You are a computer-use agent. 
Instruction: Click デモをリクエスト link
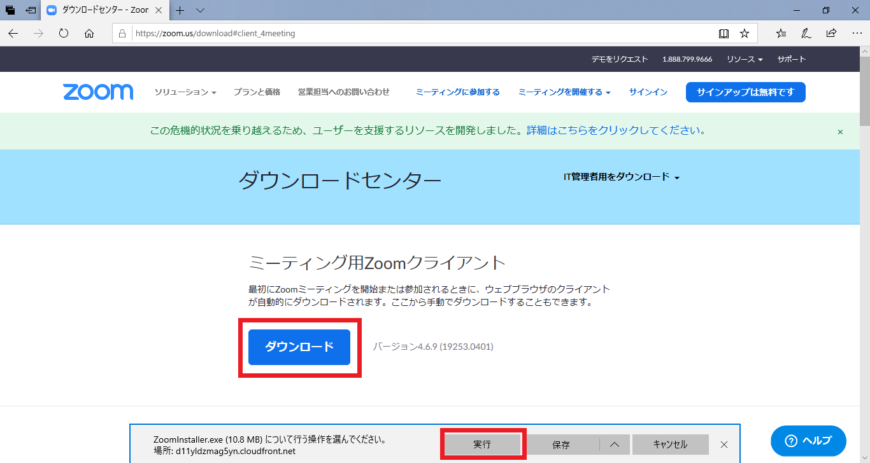(x=620, y=59)
